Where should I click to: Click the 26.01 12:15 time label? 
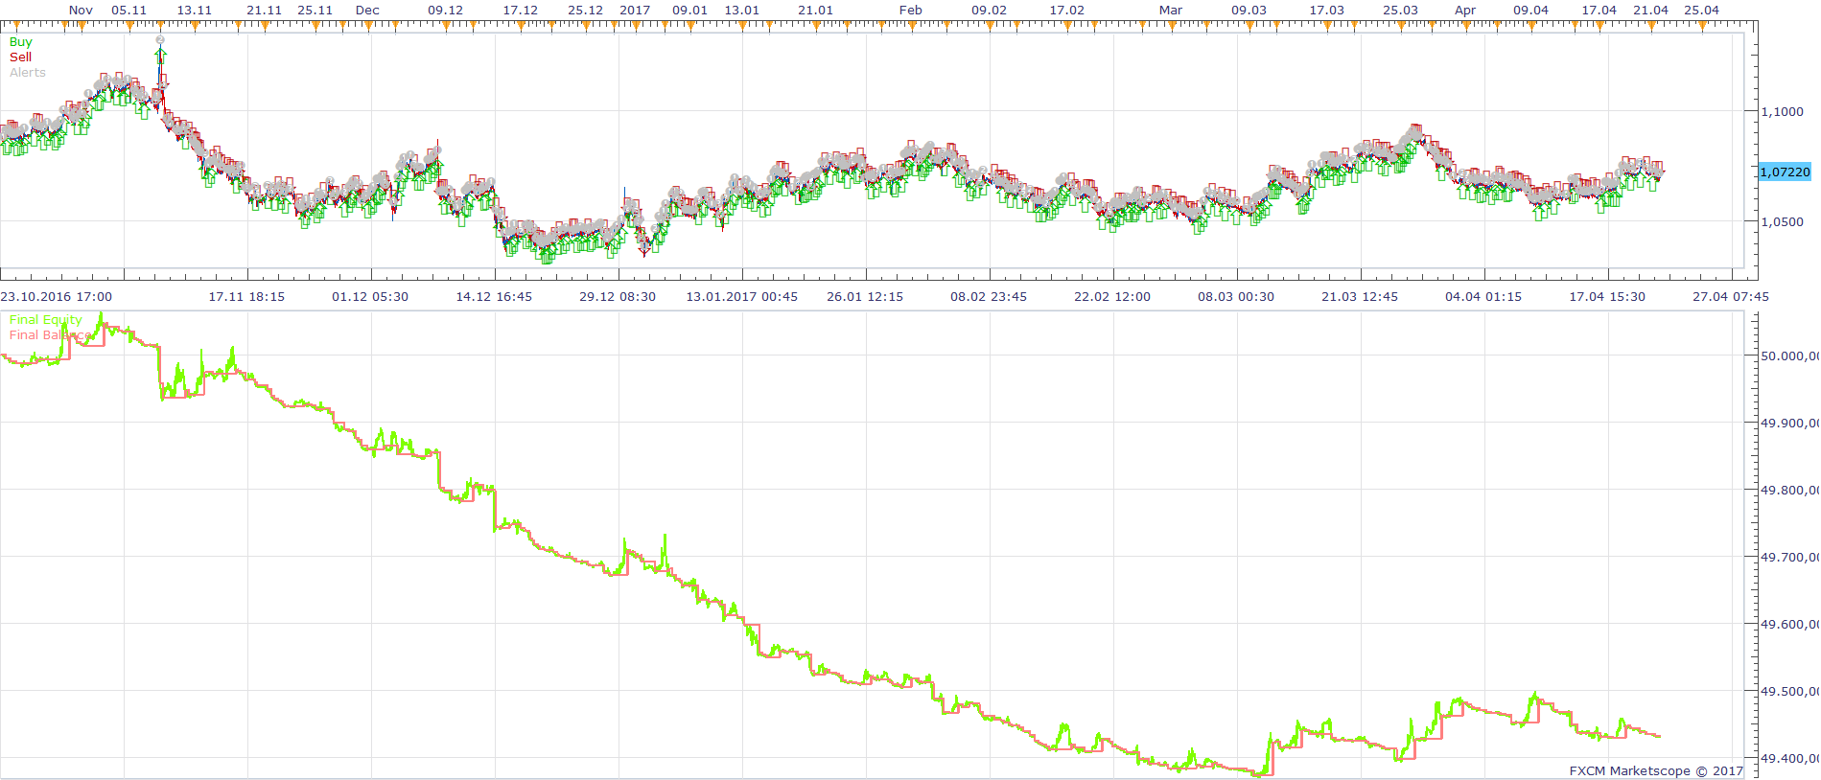click(866, 297)
